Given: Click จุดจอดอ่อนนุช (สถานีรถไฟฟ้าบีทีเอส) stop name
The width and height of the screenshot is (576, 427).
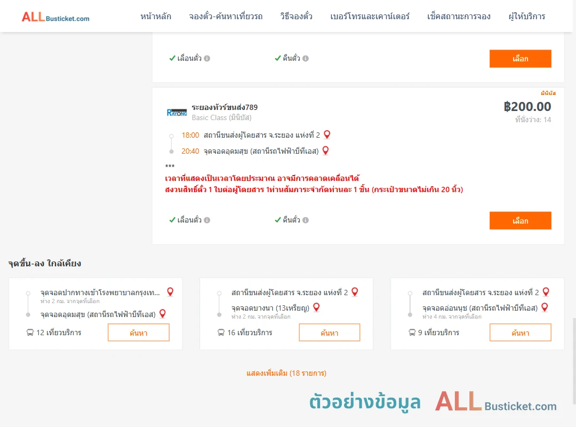Looking at the screenshot, I should click(x=480, y=308).
